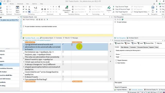Open Filter Attributes tab
Image resolution: width=165 pixels, height=93 pixels.
[x=125, y=47]
